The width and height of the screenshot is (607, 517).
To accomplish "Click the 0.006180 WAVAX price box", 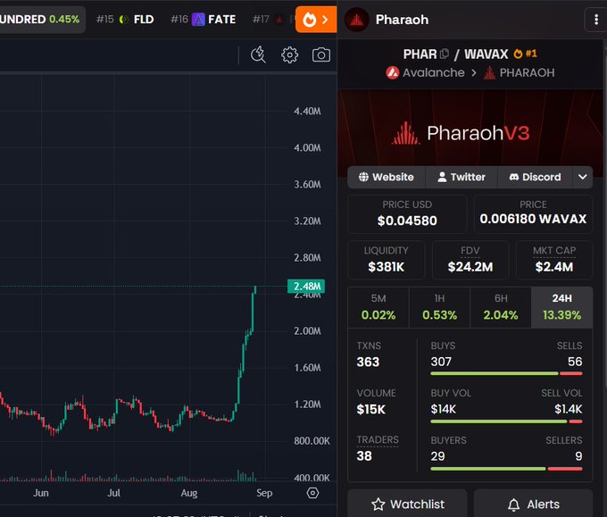I will pos(533,213).
